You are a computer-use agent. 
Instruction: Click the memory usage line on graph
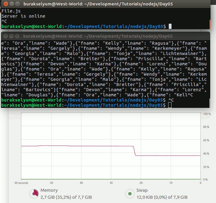(x=76, y=146)
